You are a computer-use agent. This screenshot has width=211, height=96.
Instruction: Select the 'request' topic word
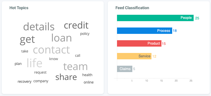point(40,73)
